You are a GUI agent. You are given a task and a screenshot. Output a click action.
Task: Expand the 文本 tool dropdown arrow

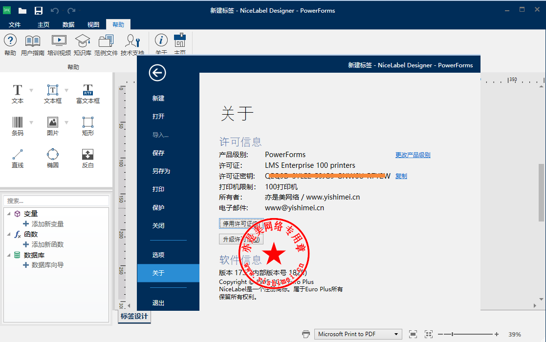click(31, 90)
